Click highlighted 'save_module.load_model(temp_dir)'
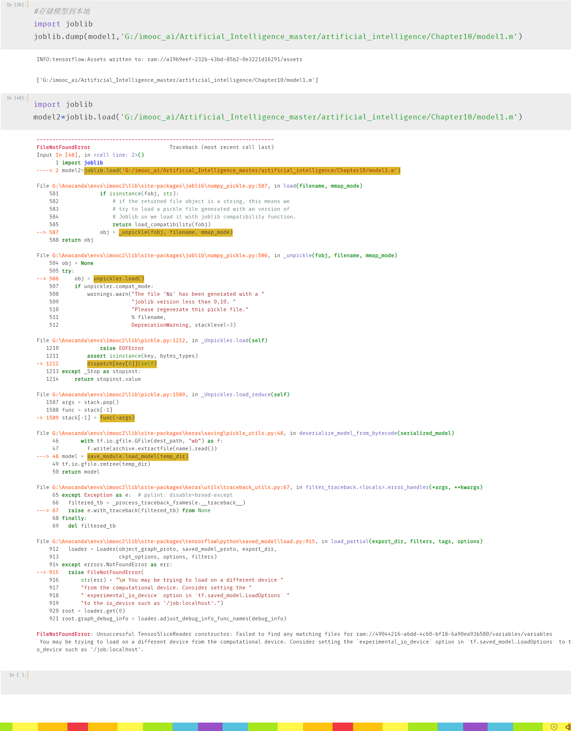 click(x=138, y=456)
